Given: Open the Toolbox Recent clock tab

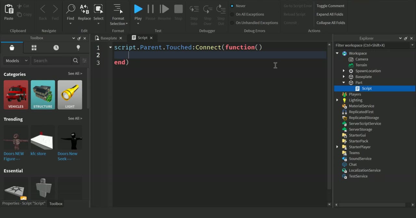Looking at the screenshot, I should (56, 48).
